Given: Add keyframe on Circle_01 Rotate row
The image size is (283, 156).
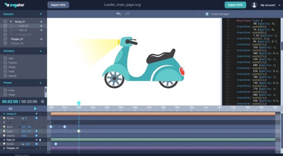Looking at the screenshot, I should point(36,118).
